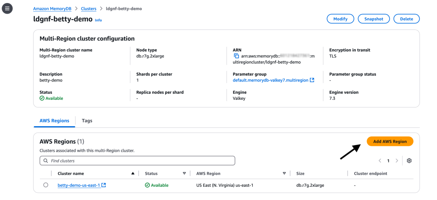Click the db.r7g.2xlarge size table cell
Image resolution: width=437 pixels, height=200 pixels.
pos(310,185)
